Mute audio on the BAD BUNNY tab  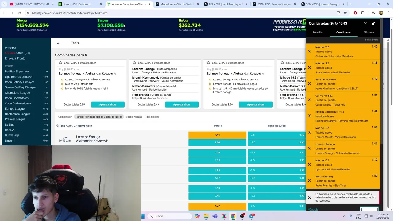(47, 4)
